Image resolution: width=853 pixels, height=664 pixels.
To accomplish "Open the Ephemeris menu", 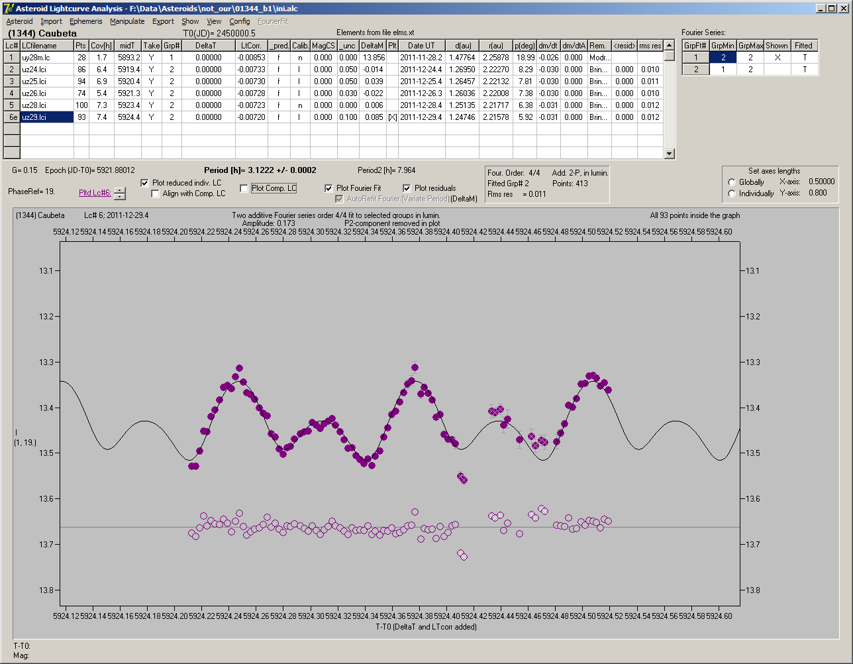I will [x=86, y=21].
